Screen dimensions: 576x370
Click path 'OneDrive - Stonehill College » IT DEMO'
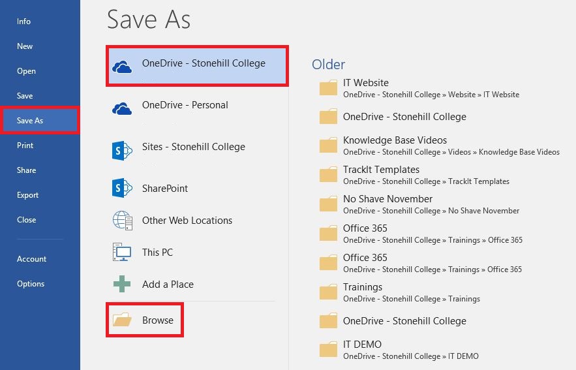point(411,356)
